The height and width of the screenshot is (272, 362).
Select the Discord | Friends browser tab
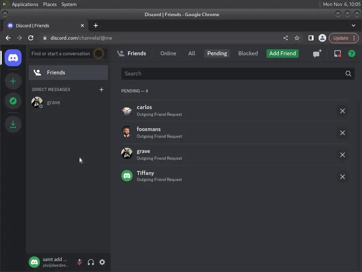46,25
